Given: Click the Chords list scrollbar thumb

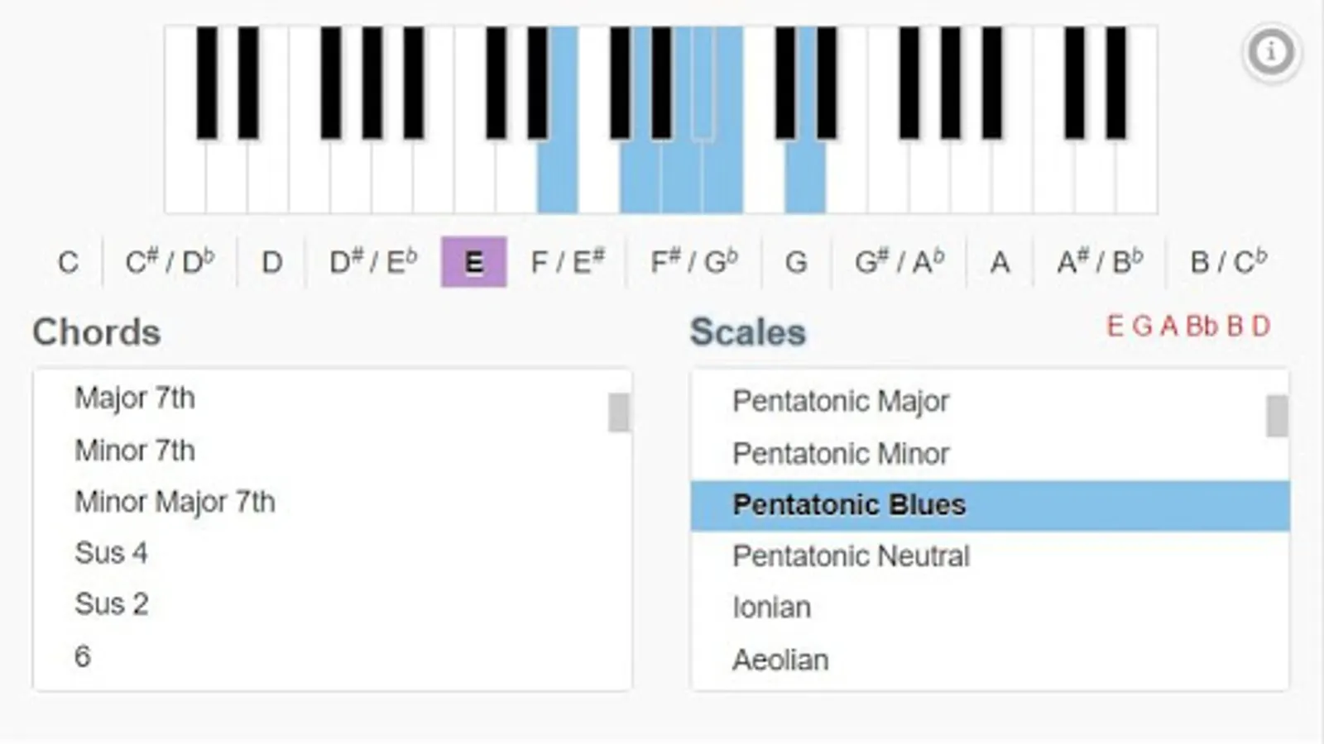Looking at the screenshot, I should pyautogui.click(x=618, y=413).
